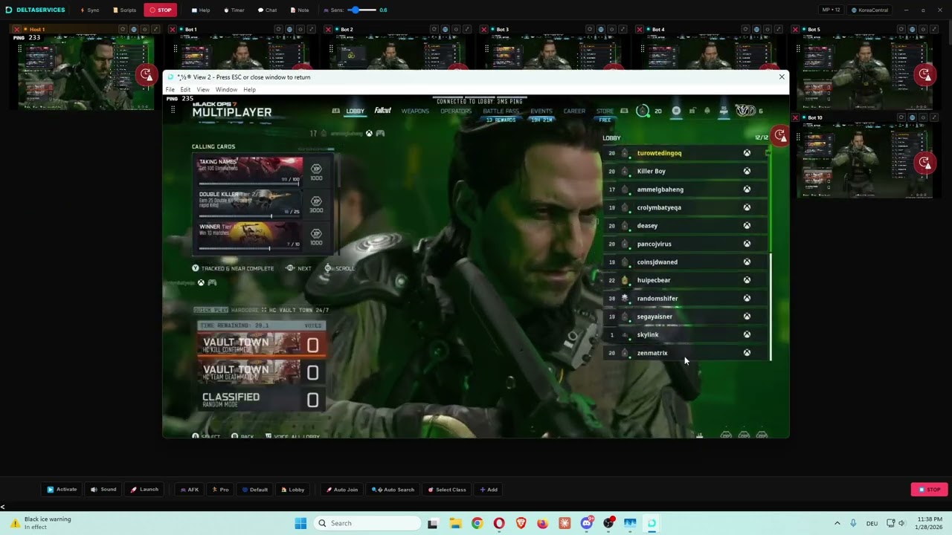Click the red X on the Bot 1 panel
The image size is (952, 535).
[x=173, y=30]
